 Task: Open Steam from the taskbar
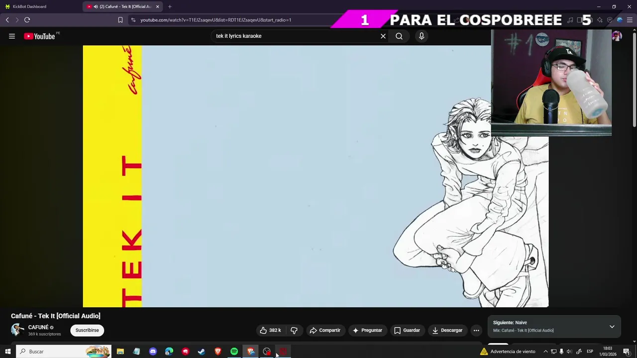202,352
